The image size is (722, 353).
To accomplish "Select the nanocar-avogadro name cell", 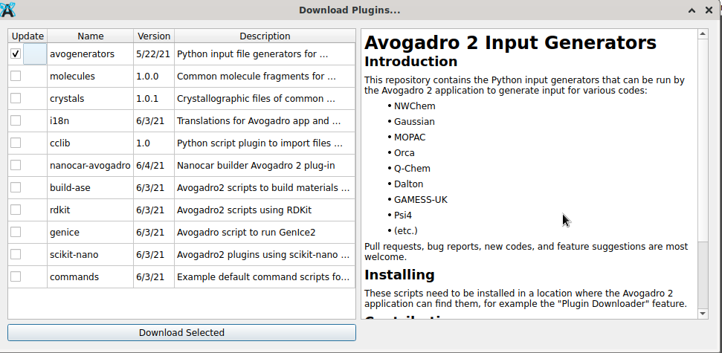I will coord(90,165).
